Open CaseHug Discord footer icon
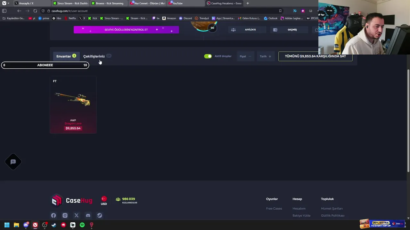Image resolution: width=410 pixels, height=230 pixels. point(88,215)
